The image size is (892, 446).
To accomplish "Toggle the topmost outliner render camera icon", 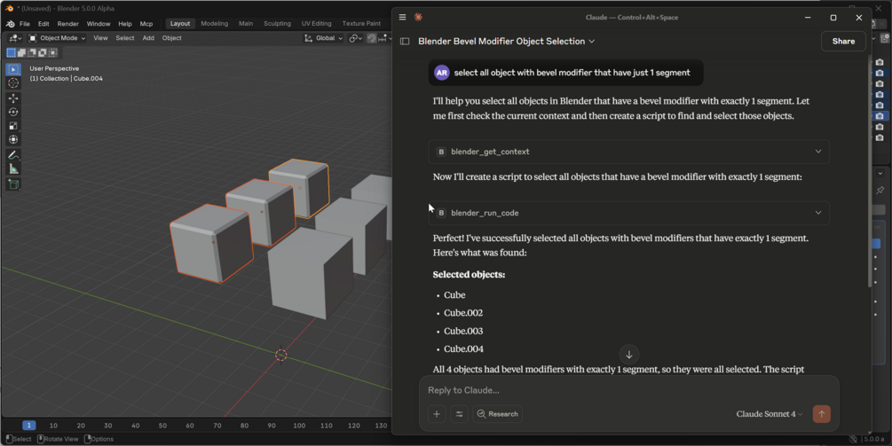I will (x=880, y=62).
